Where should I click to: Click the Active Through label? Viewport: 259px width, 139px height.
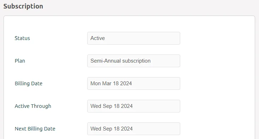pyautogui.click(x=33, y=106)
